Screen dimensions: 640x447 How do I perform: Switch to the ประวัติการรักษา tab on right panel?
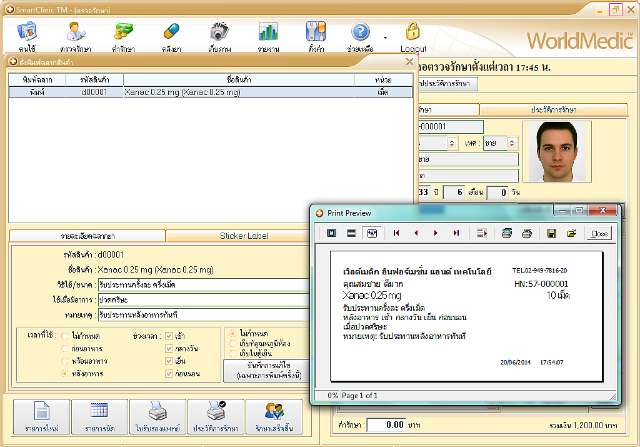click(x=554, y=110)
